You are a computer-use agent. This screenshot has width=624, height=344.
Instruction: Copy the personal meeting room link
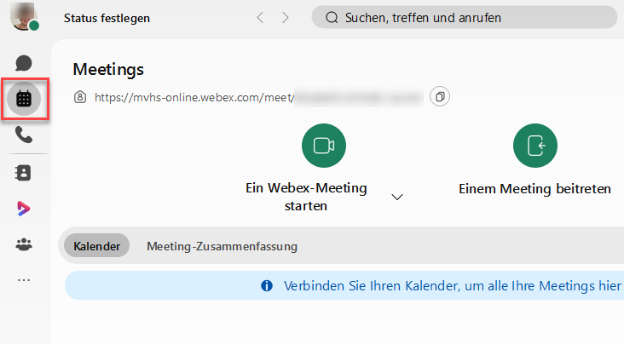[x=440, y=96]
